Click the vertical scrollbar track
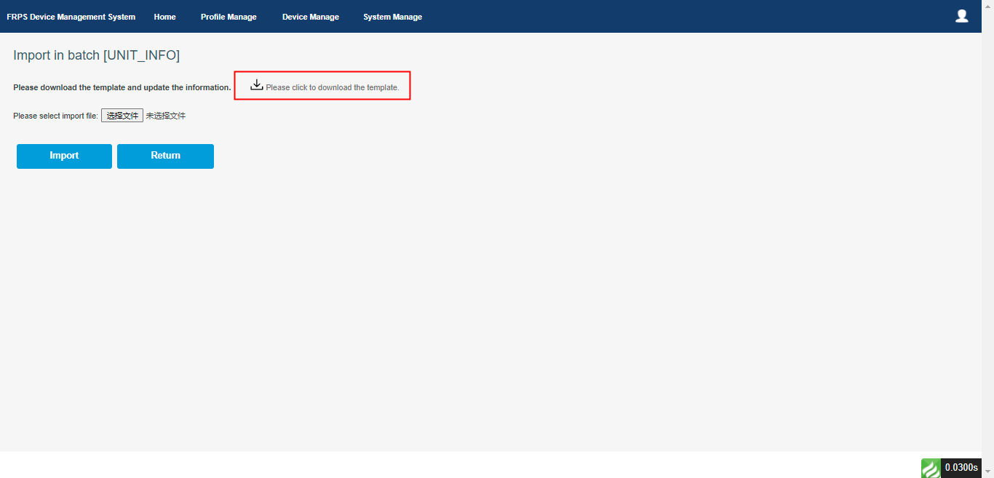 tap(987, 240)
